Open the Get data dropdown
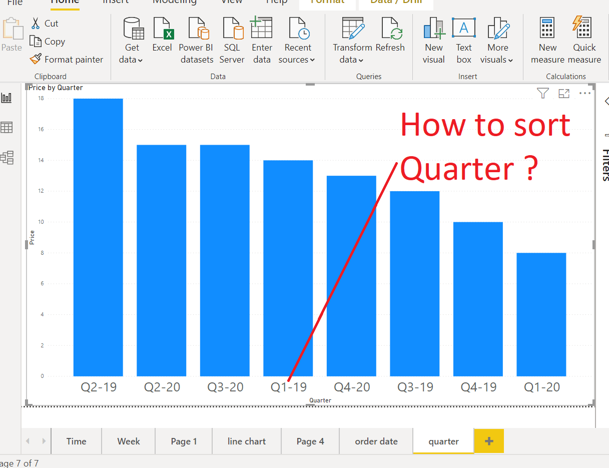The image size is (609, 468). [x=133, y=41]
